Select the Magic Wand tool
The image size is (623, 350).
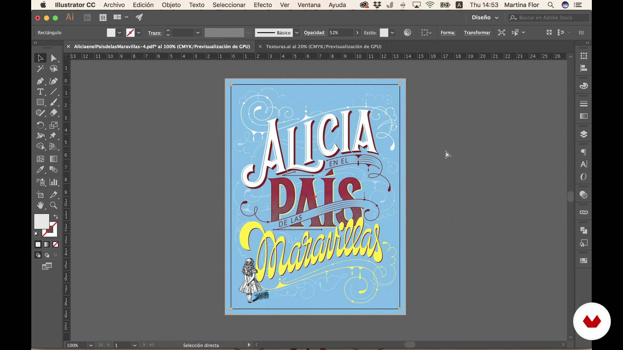(x=40, y=69)
